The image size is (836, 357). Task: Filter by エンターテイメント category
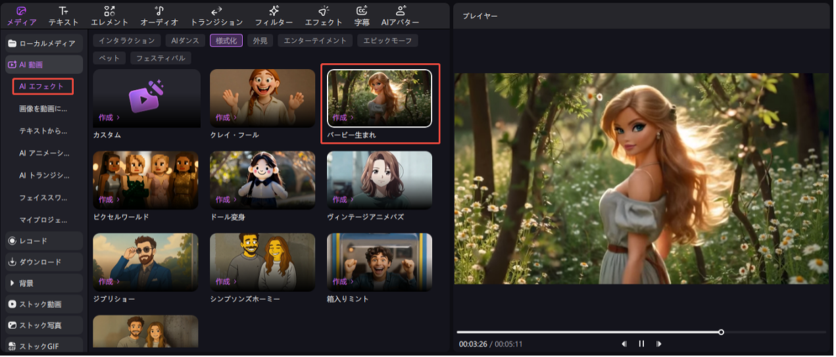pos(315,41)
